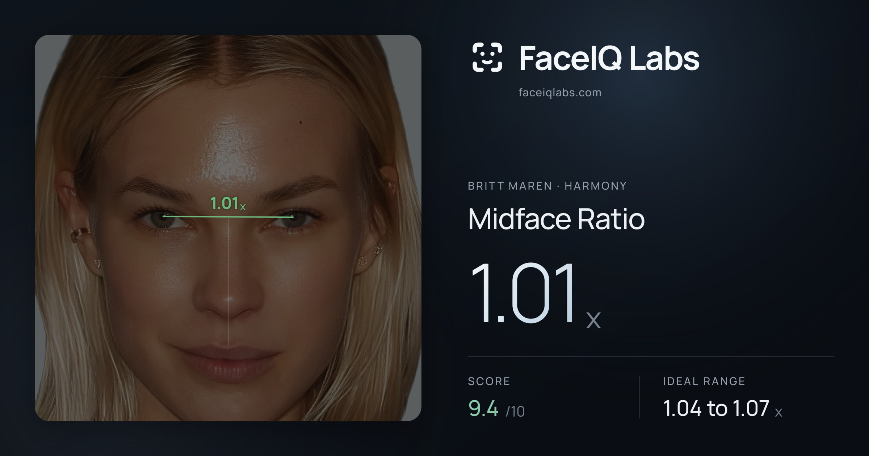Image resolution: width=869 pixels, height=456 pixels.
Task: Click the 9.4 /10 score value
Action: (496, 409)
